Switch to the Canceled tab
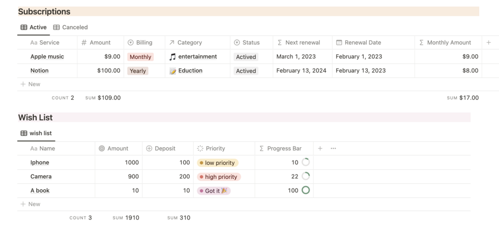The width and height of the screenshot is (499, 237). tap(71, 27)
